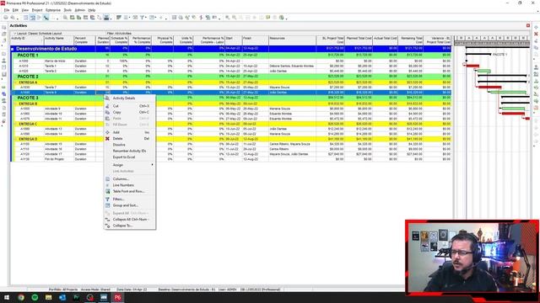540x303 pixels.
Task: Open Columns... from the context menu
Action: tap(129, 179)
